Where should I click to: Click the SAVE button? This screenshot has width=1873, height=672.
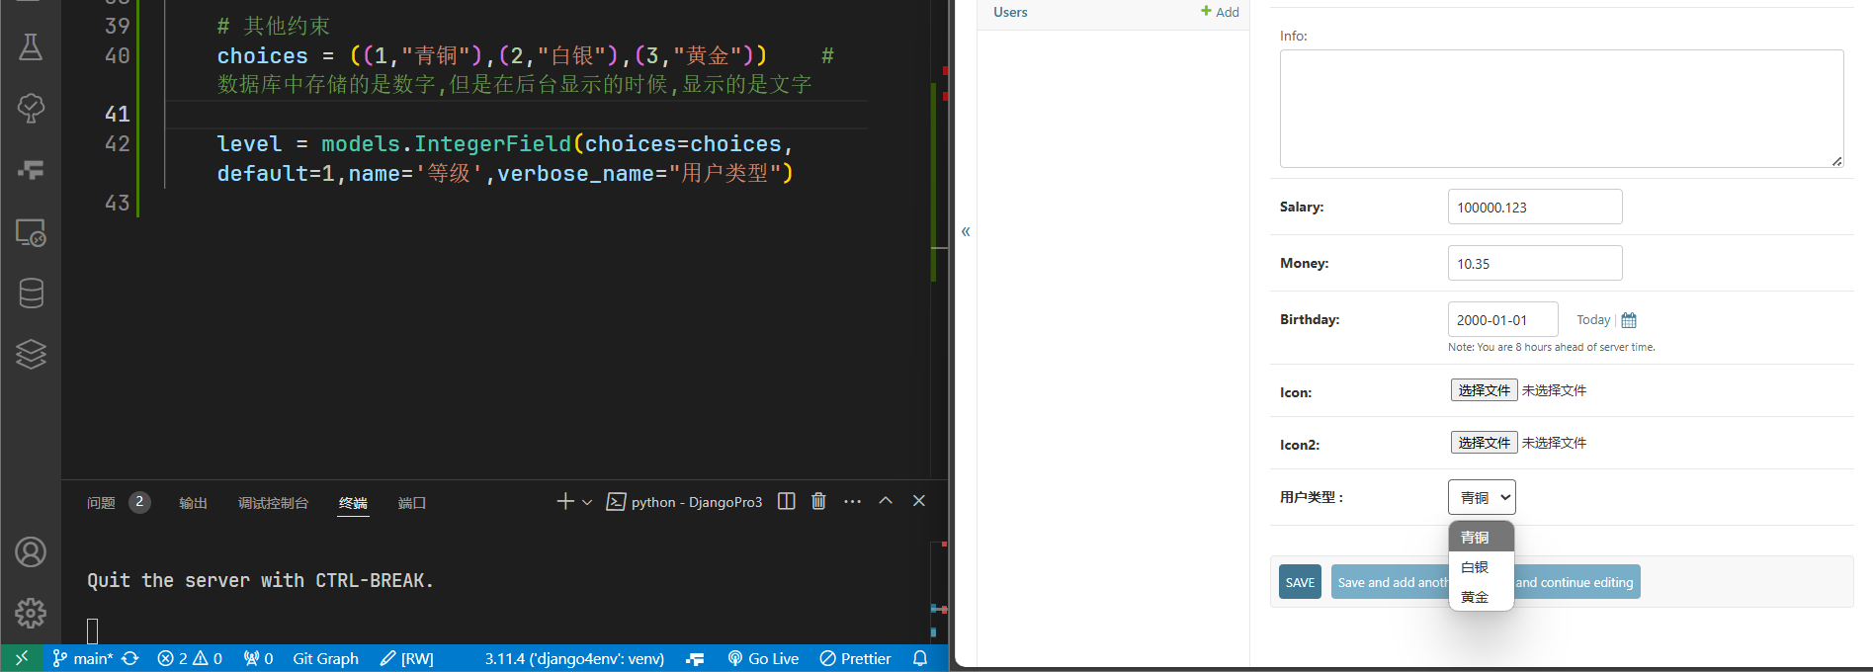tap(1300, 582)
